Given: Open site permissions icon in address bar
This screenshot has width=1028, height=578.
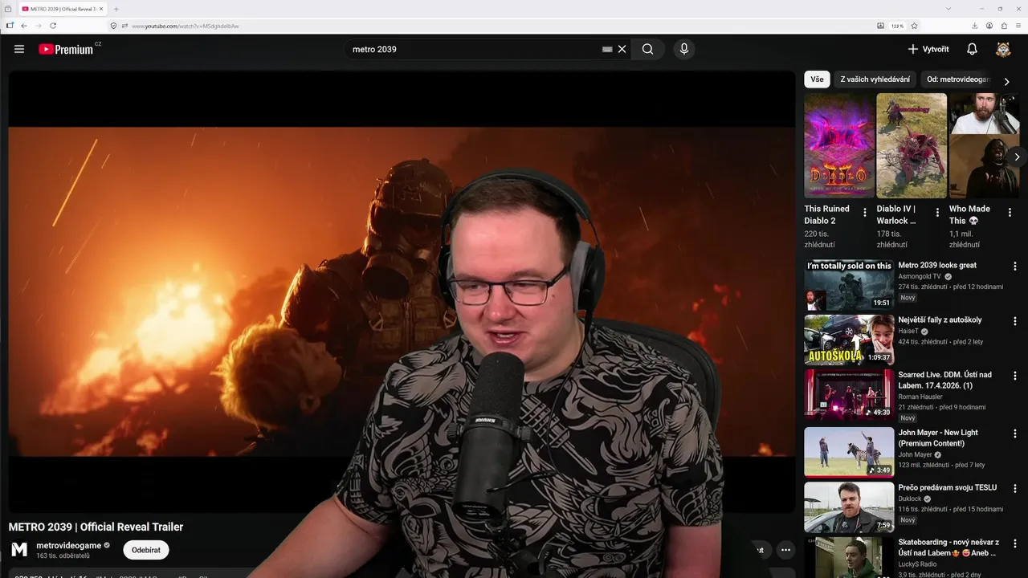Looking at the screenshot, I should click(x=124, y=26).
